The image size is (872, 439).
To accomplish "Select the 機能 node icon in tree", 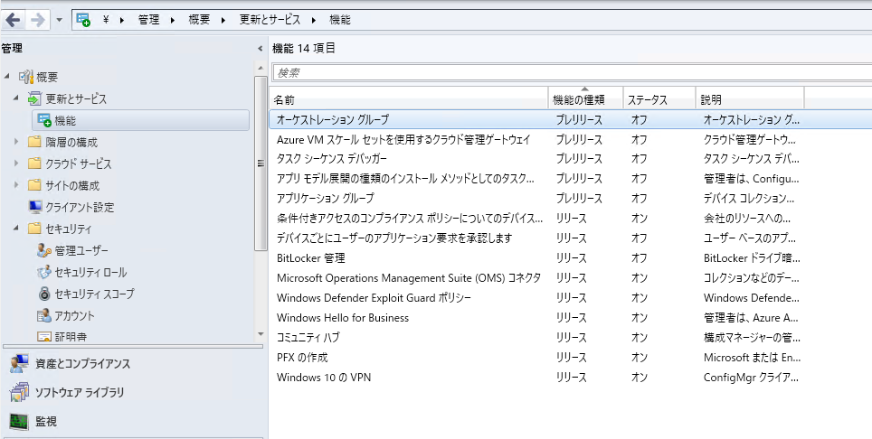I will coord(44,120).
